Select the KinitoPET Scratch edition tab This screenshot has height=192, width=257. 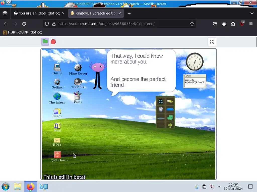(96, 13)
